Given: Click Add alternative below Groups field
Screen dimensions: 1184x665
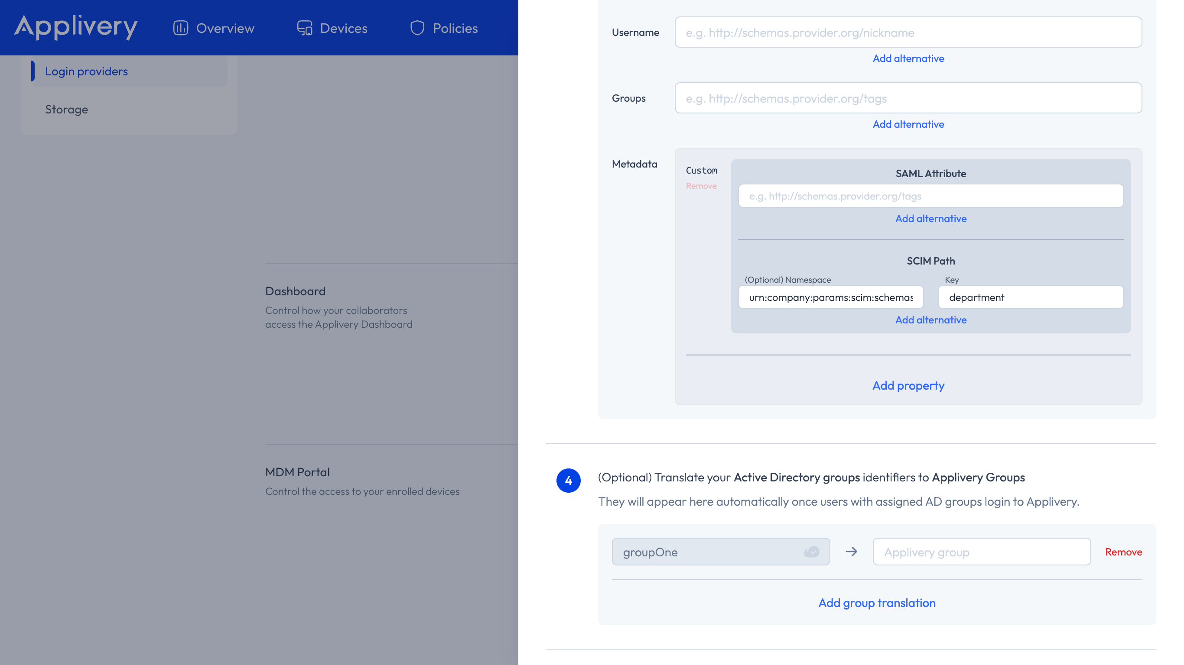Looking at the screenshot, I should coord(908,124).
